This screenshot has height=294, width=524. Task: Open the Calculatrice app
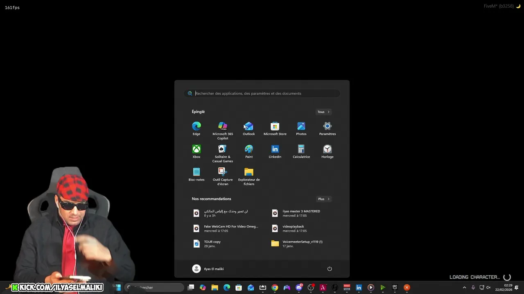[x=301, y=151]
